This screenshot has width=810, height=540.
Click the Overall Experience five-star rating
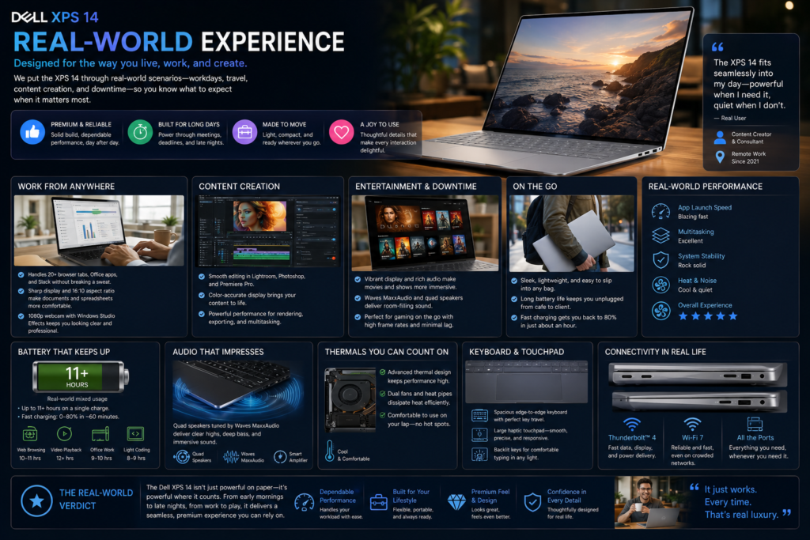(x=708, y=316)
